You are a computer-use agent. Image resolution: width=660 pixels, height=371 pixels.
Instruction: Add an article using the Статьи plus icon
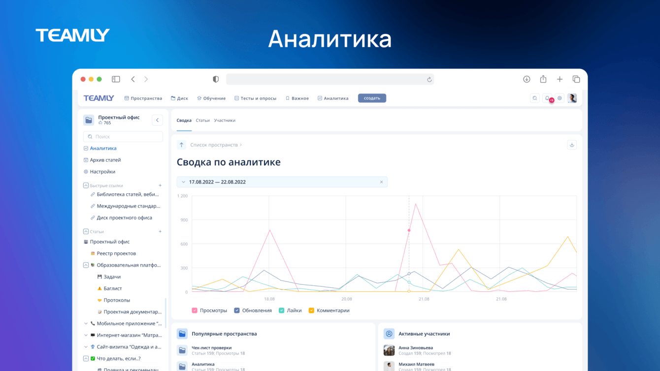point(160,231)
